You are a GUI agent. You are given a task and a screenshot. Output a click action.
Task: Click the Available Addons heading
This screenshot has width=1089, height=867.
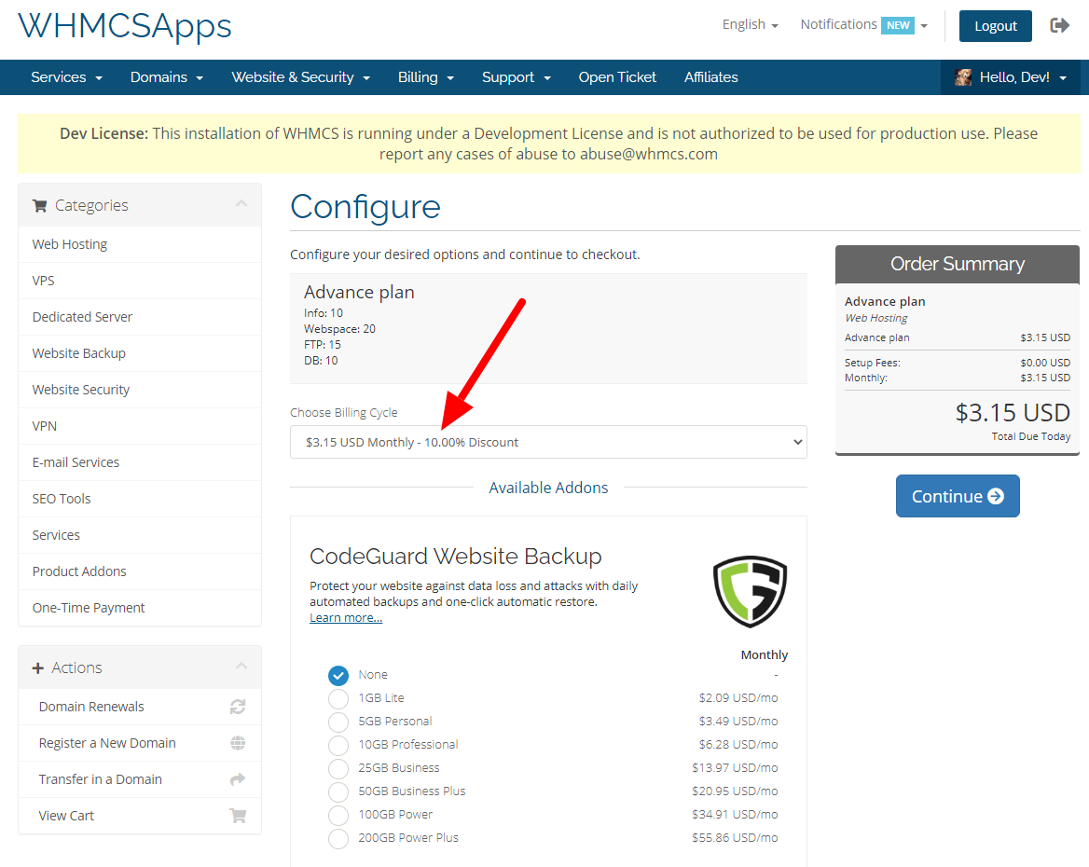point(548,488)
